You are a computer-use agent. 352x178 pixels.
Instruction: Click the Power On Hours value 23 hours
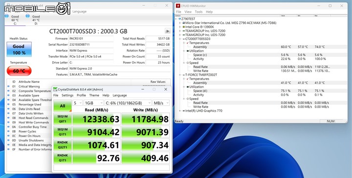158,62
